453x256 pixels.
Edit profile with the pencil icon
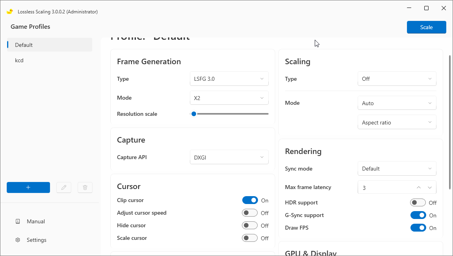tap(64, 187)
